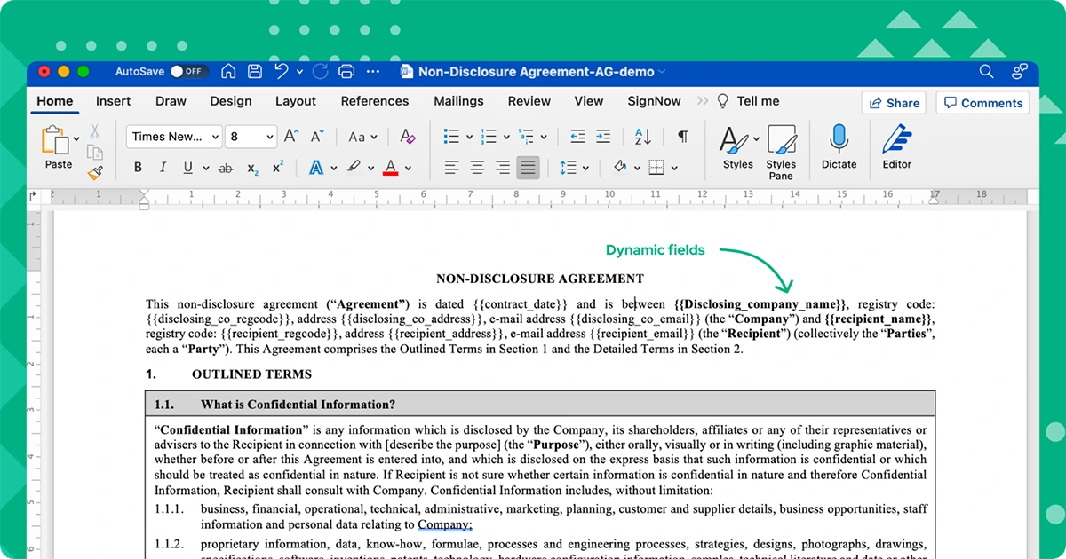Open the References tab
The height and width of the screenshot is (559, 1066).
point(375,101)
